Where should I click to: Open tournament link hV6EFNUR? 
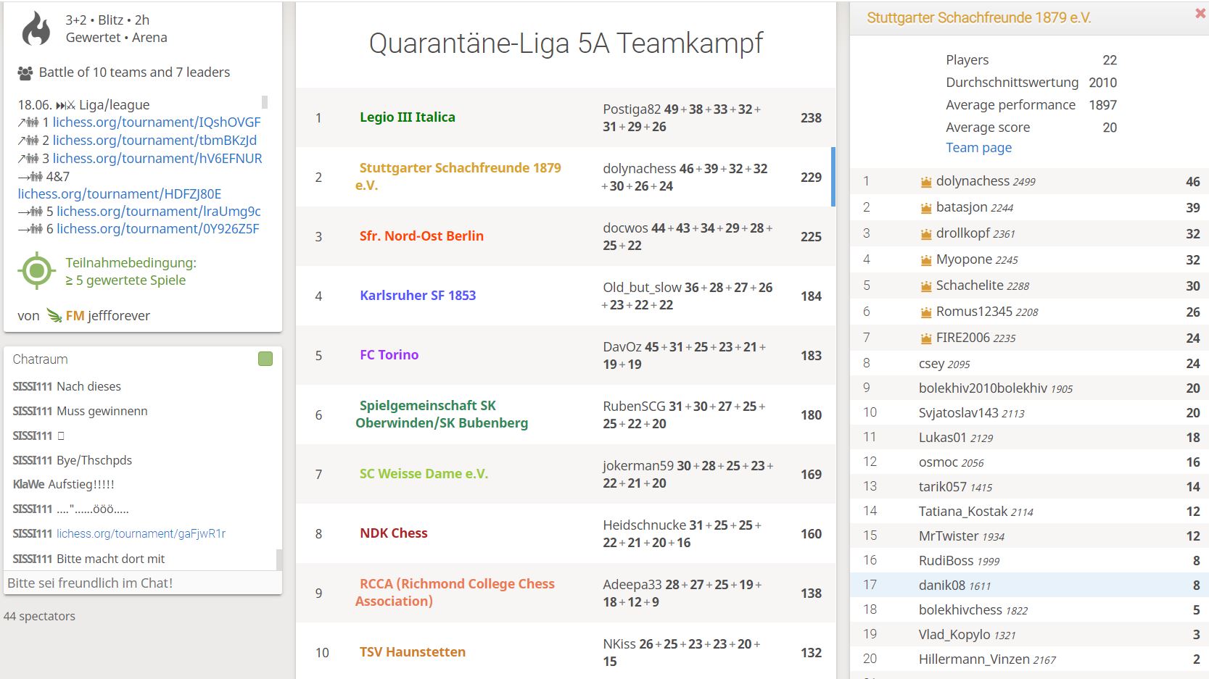click(157, 159)
